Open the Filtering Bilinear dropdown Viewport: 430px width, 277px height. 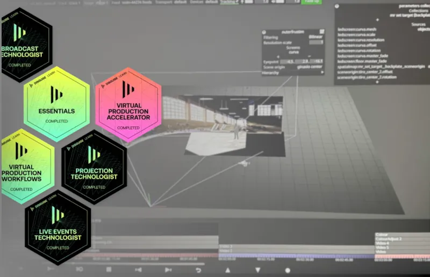coord(316,37)
